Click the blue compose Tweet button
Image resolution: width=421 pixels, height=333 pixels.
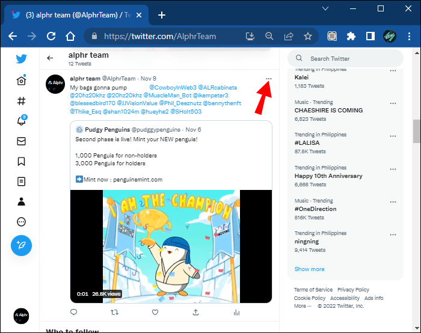[x=21, y=245]
